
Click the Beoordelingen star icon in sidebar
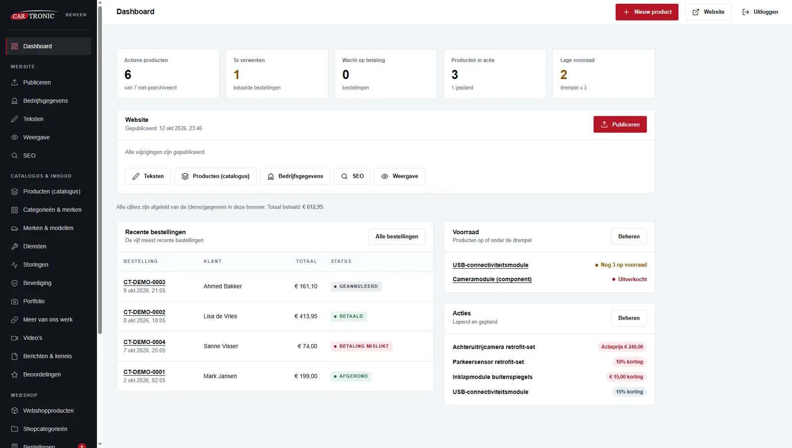14,375
